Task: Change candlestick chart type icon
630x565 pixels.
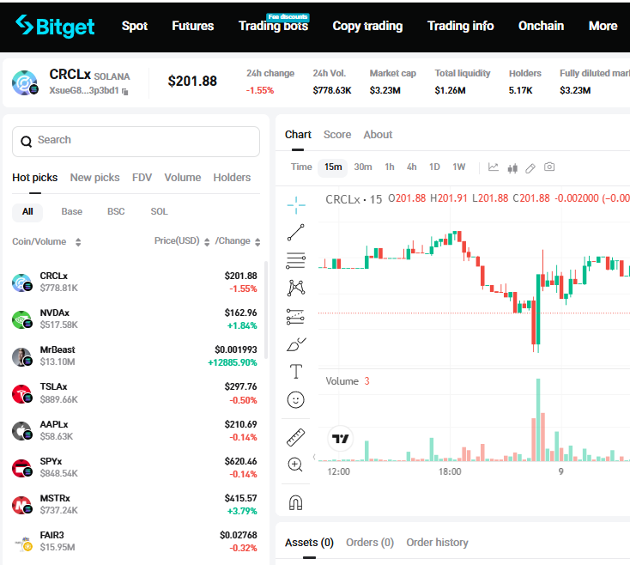Action: point(512,168)
